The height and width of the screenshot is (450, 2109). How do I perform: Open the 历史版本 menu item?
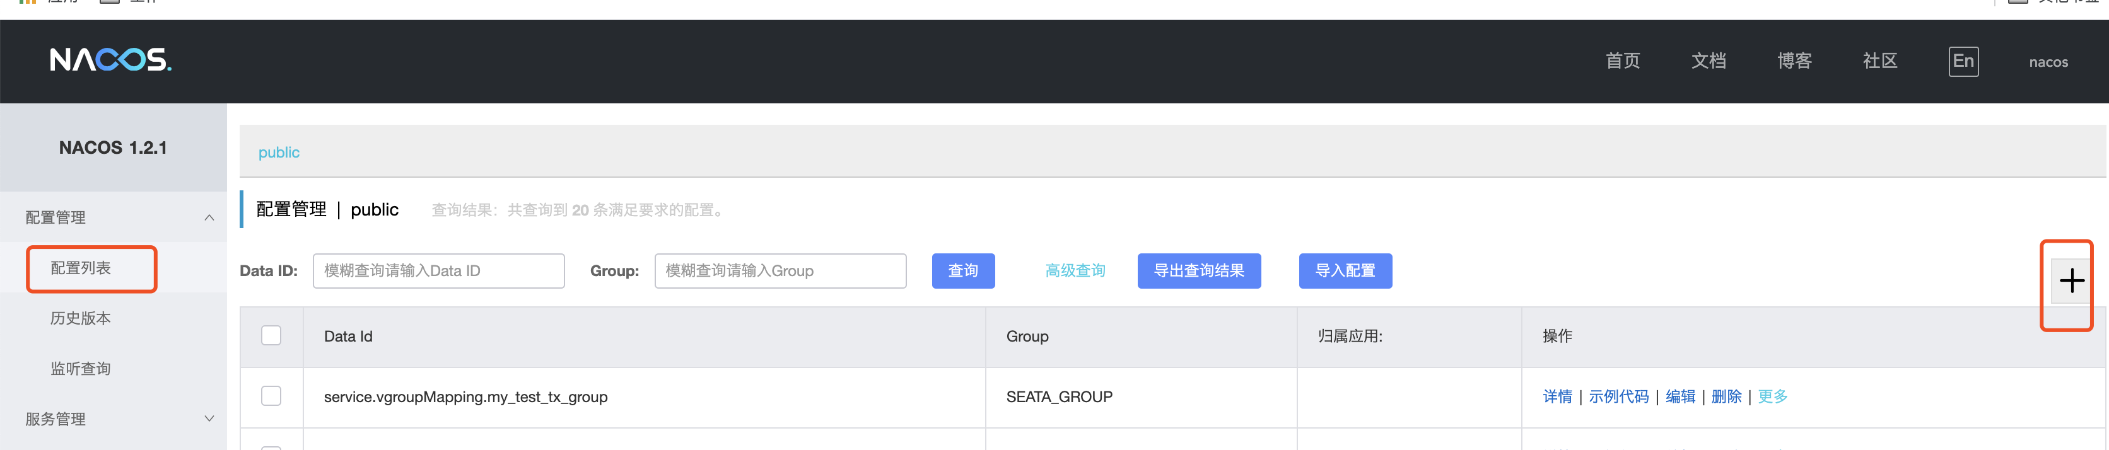[80, 318]
